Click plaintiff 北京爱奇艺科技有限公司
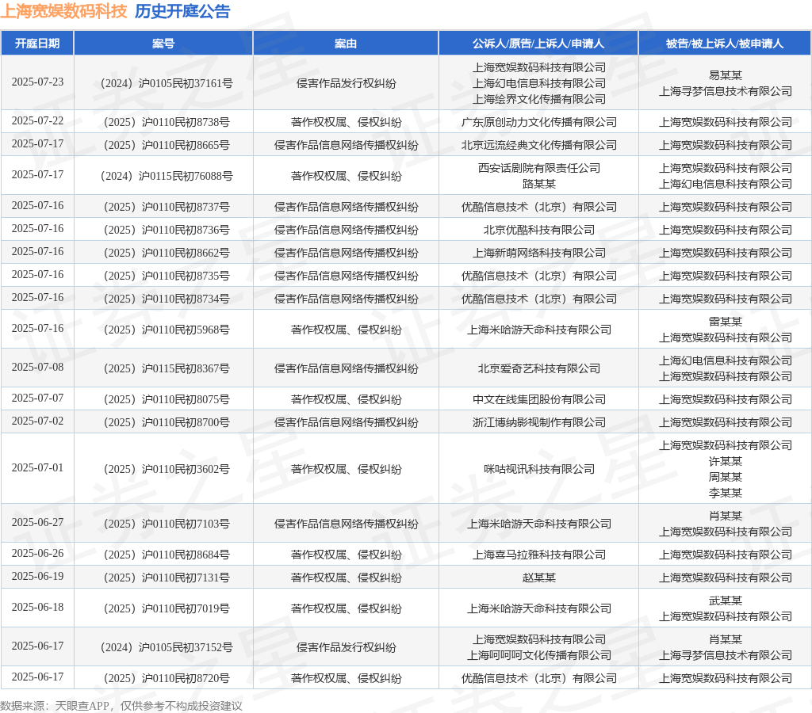The image size is (812, 713). 538,368
